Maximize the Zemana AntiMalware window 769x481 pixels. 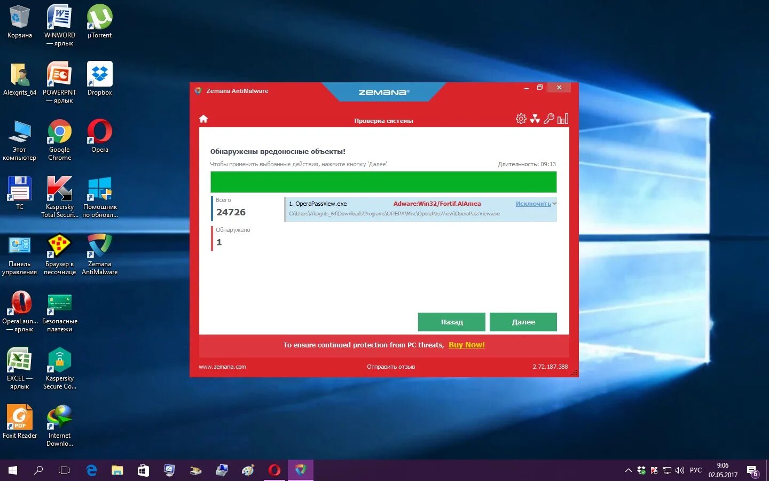(539, 88)
